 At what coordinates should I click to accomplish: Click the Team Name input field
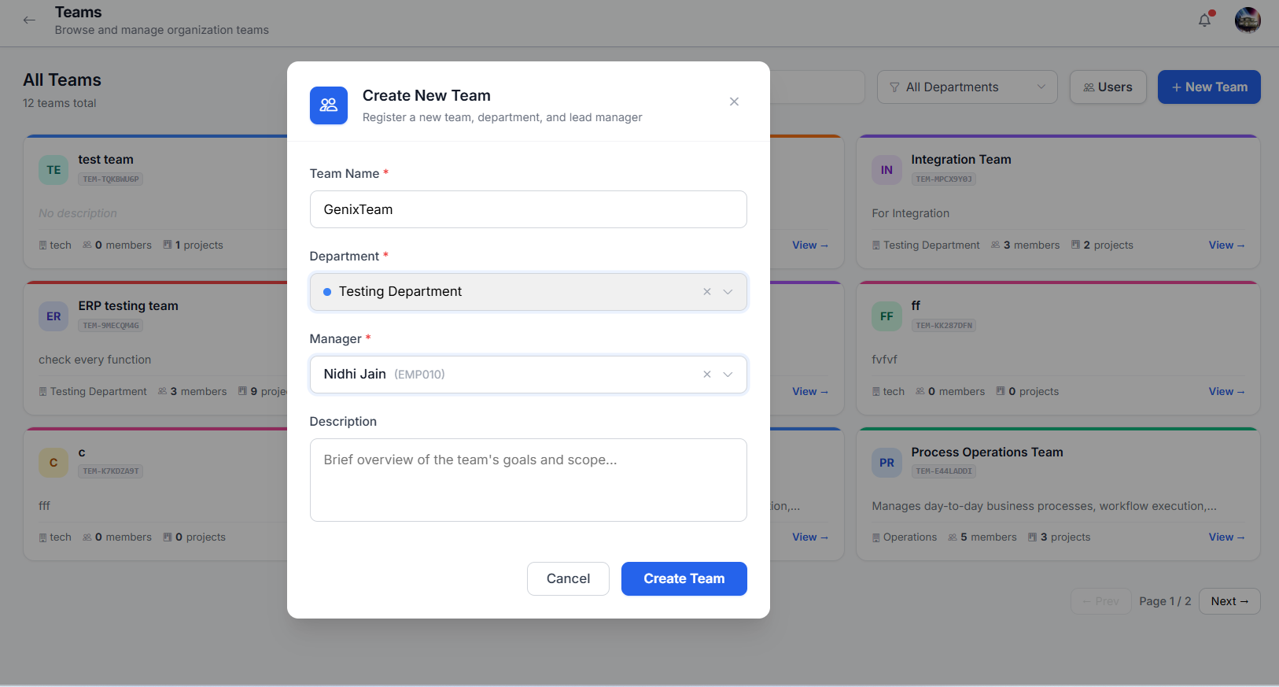pos(528,209)
